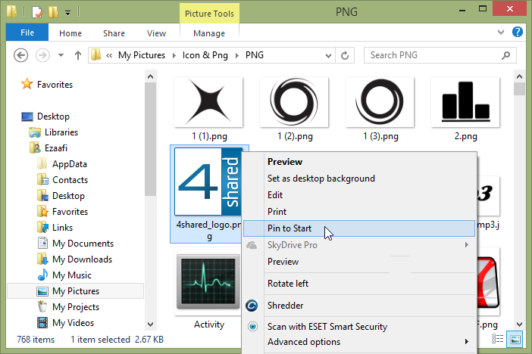The width and height of the screenshot is (532, 354).
Task: Expand the ribbon with chevron arrow
Action: [501, 33]
